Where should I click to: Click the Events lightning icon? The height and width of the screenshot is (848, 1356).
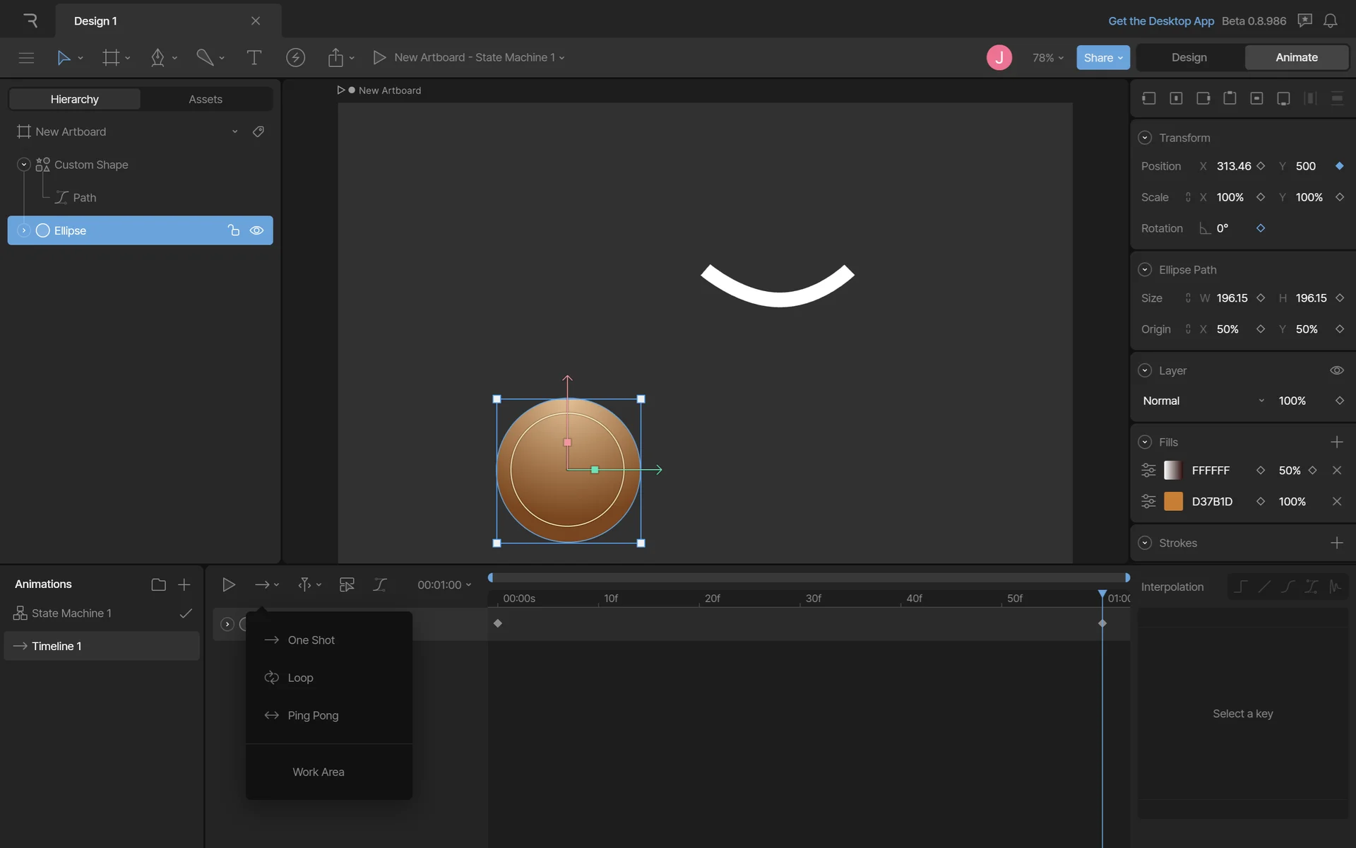(x=295, y=57)
